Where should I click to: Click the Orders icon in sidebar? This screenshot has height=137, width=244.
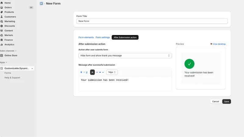click(2, 7)
